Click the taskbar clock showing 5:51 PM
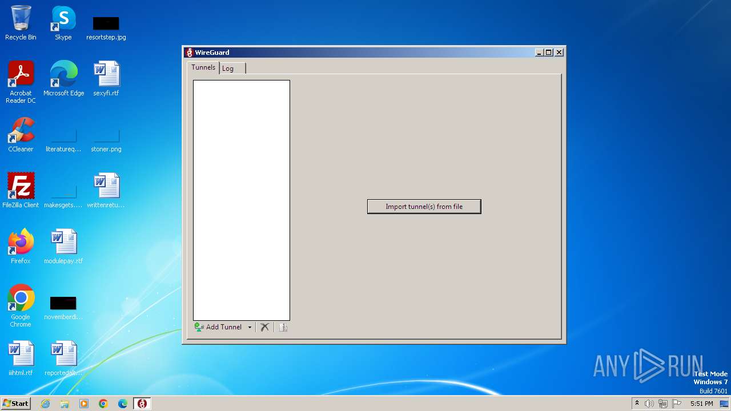 [701, 404]
